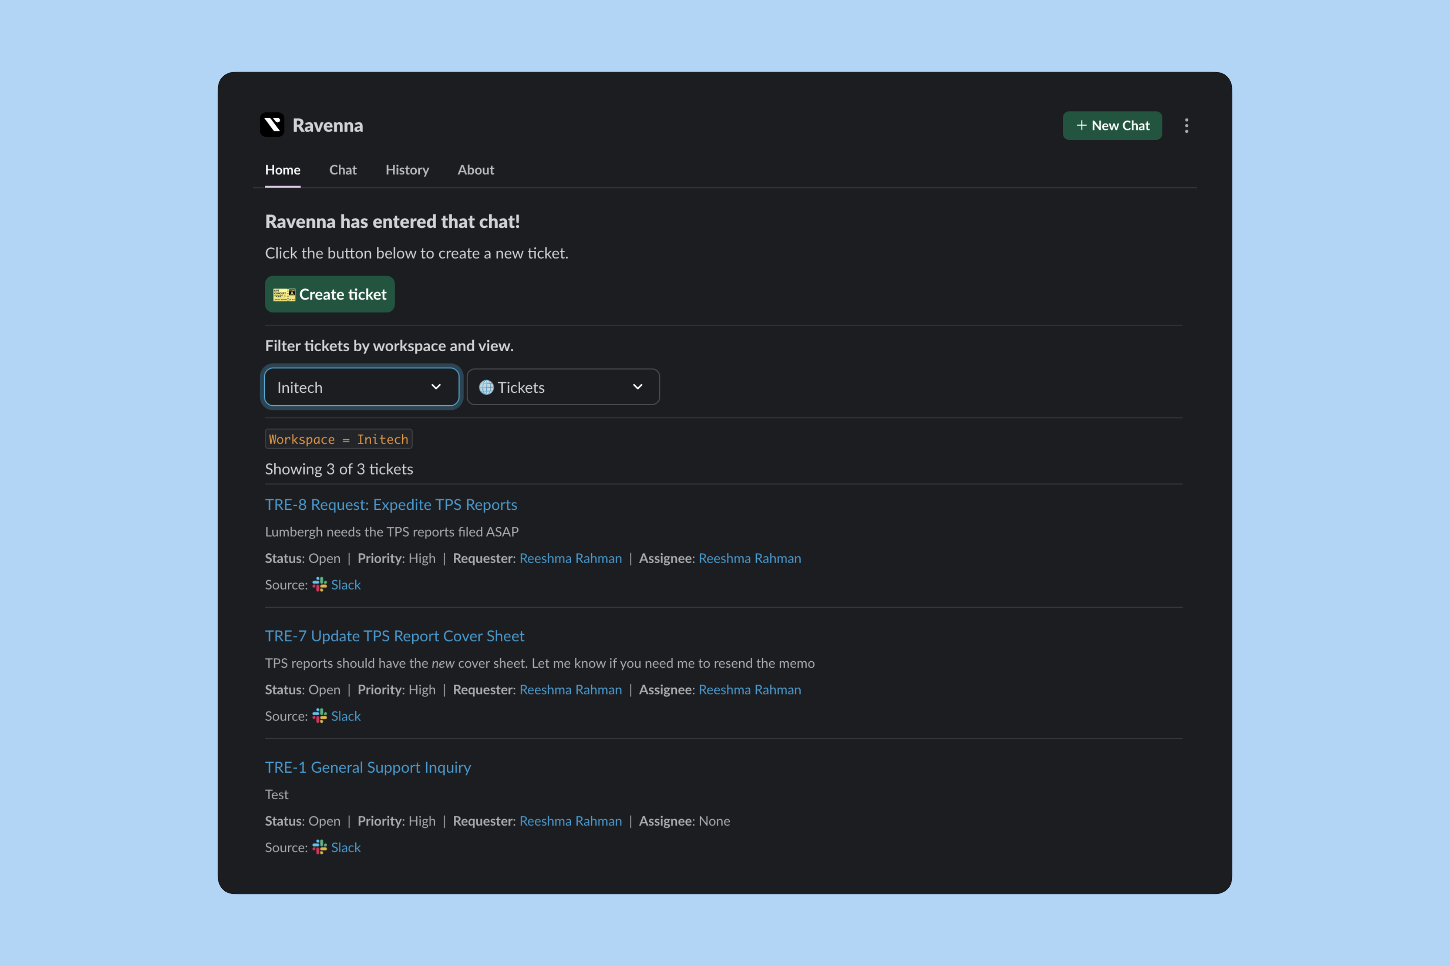
Task: Expand the Initech workspace dropdown
Action: coord(361,387)
